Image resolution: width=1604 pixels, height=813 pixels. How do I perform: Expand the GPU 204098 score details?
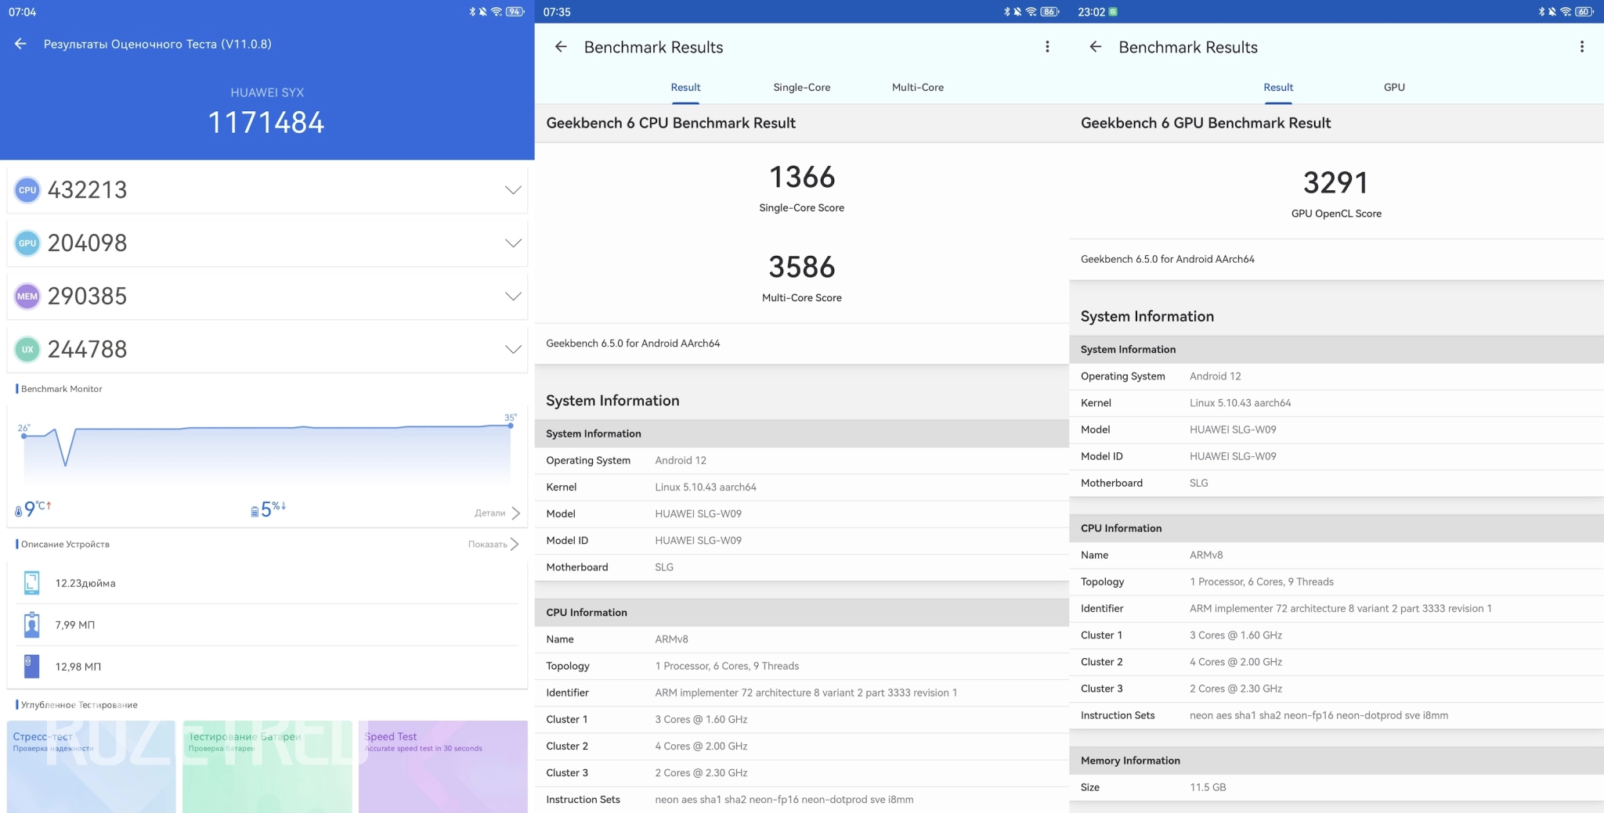click(x=513, y=243)
